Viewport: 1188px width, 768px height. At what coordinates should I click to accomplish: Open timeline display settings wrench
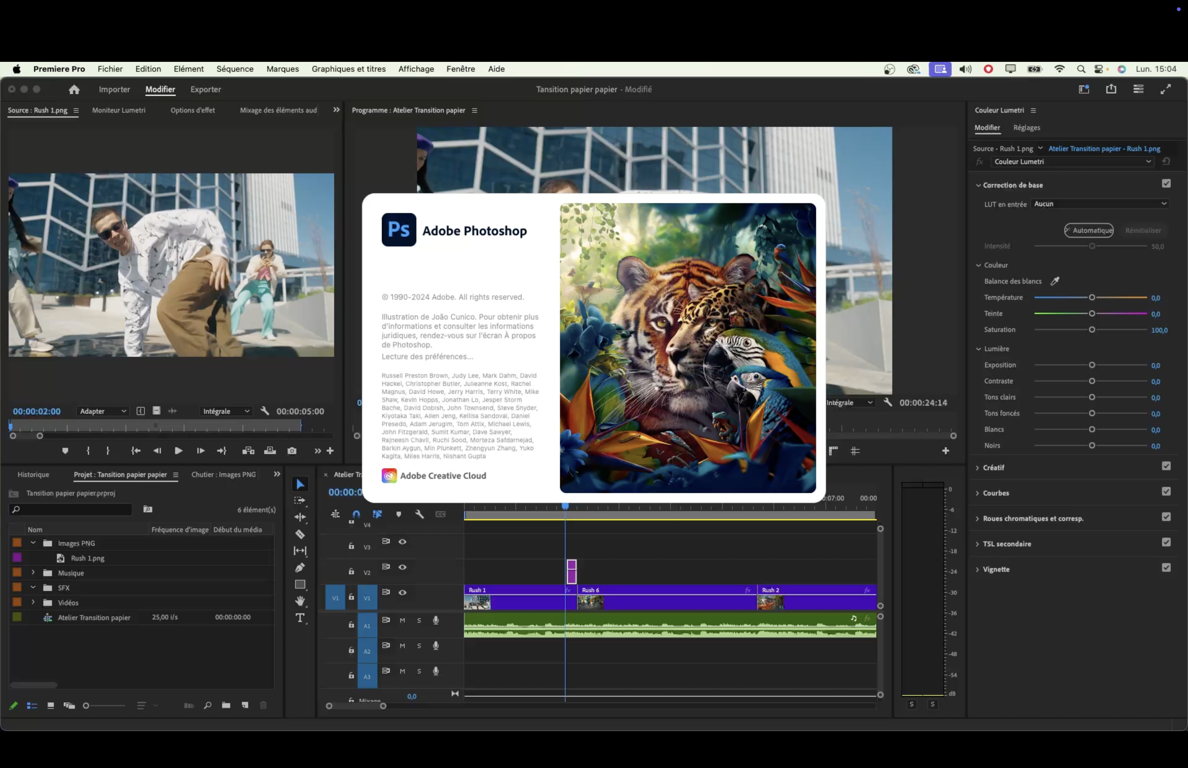pyautogui.click(x=419, y=514)
